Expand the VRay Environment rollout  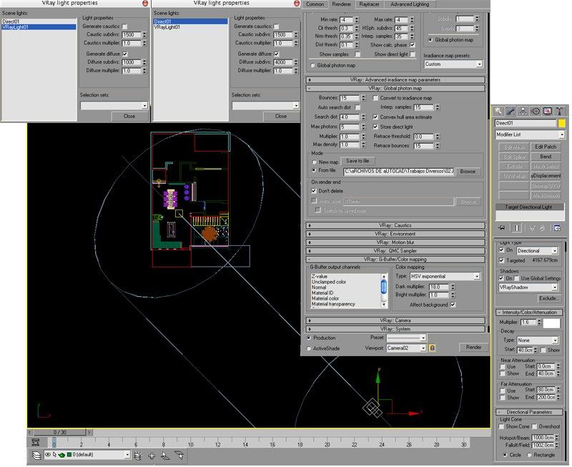(x=395, y=234)
